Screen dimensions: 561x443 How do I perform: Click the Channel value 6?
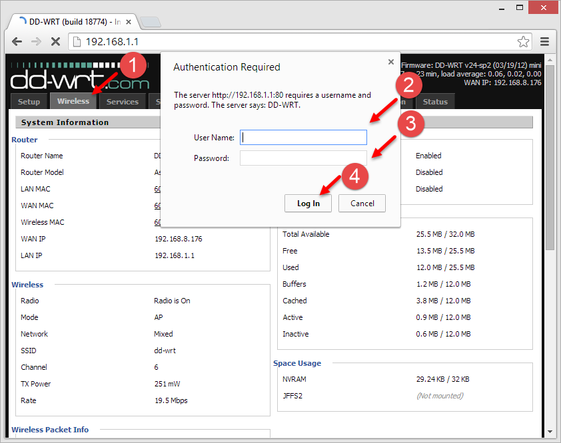click(x=156, y=367)
